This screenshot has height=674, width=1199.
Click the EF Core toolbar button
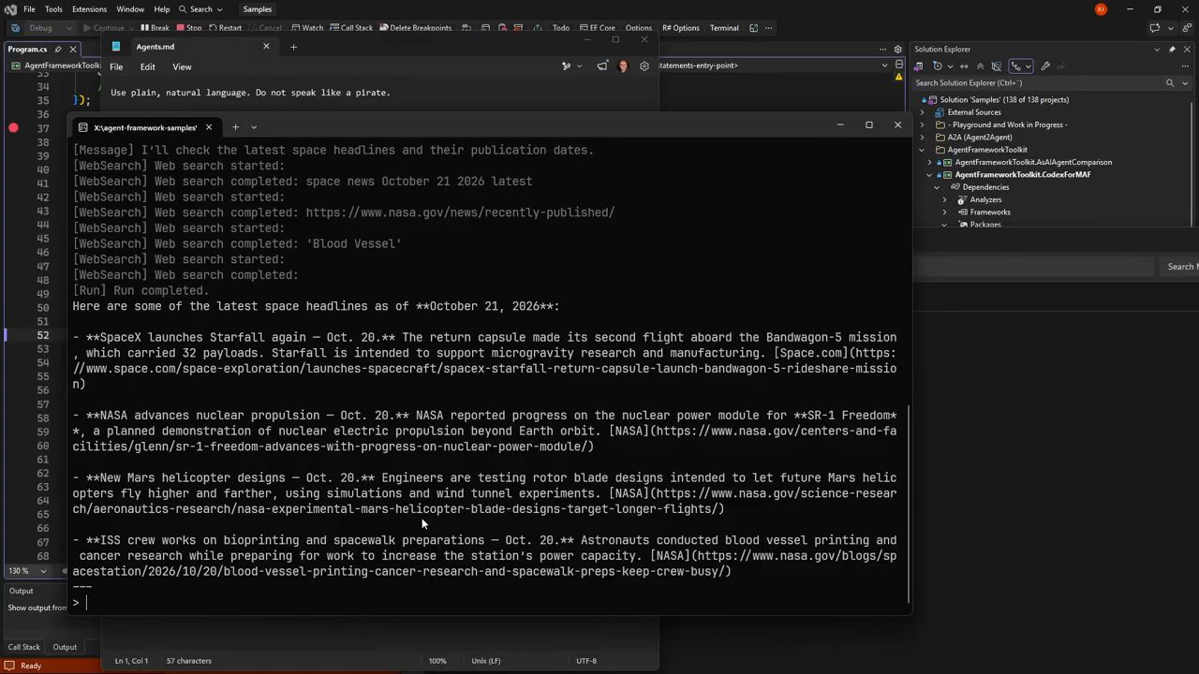click(598, 28)
